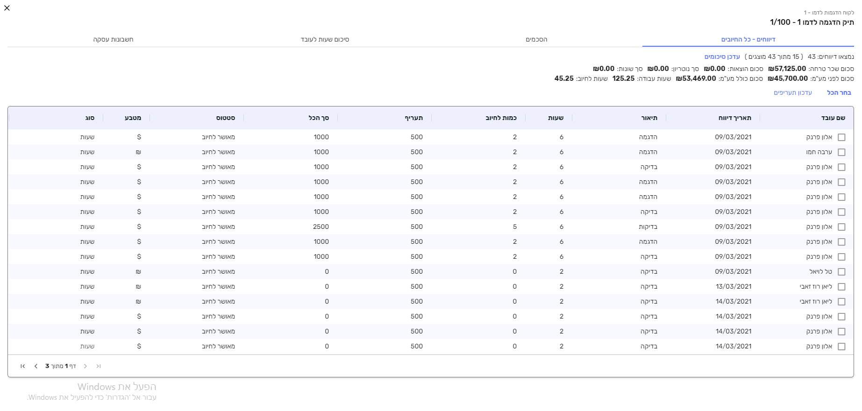The image size is (862, 411).
Task: Click the left chevron-with-bar pagination icon
Action: (x=22, y=366)
